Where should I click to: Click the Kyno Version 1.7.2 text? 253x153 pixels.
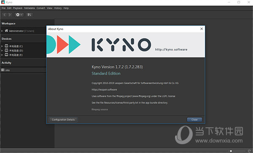[117, 67]
